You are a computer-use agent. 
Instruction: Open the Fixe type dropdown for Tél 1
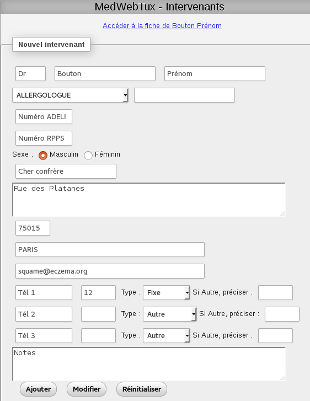pos(167,292)
